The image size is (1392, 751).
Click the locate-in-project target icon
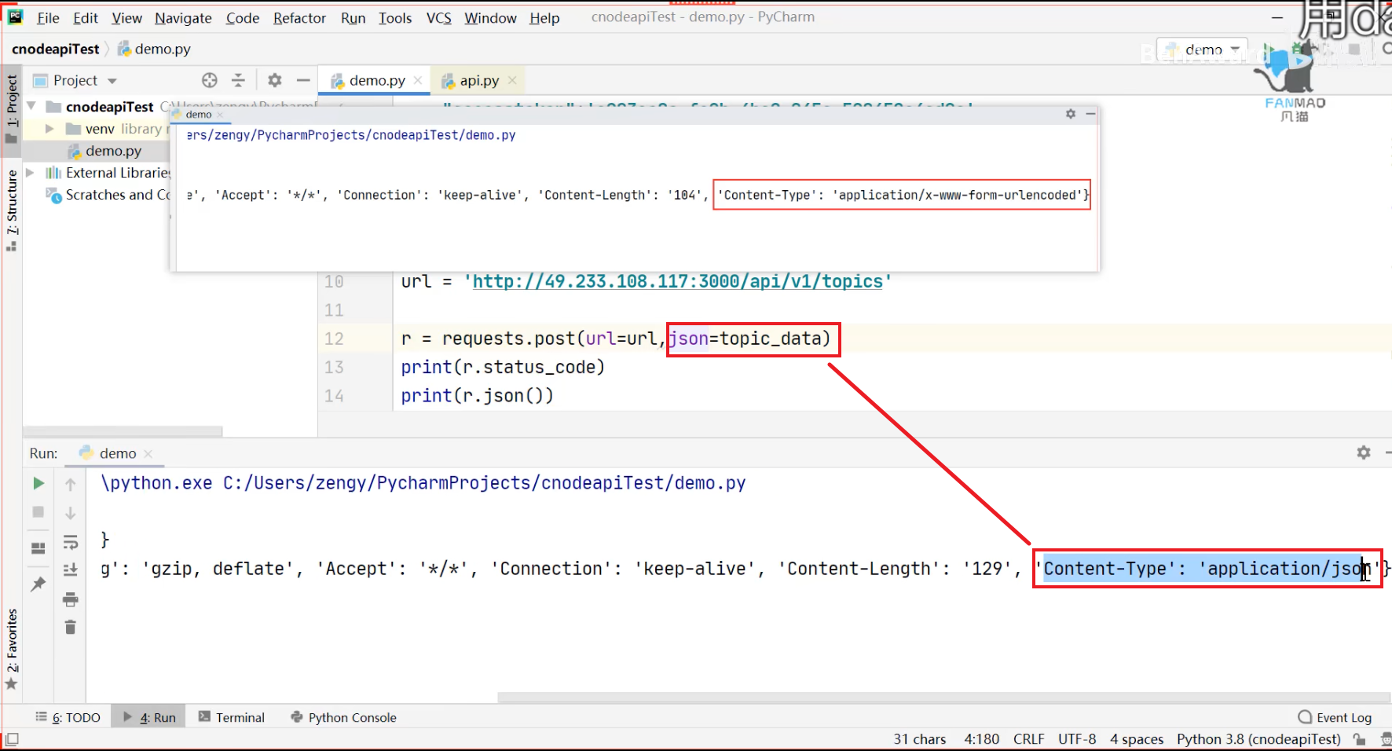[209, 80]
